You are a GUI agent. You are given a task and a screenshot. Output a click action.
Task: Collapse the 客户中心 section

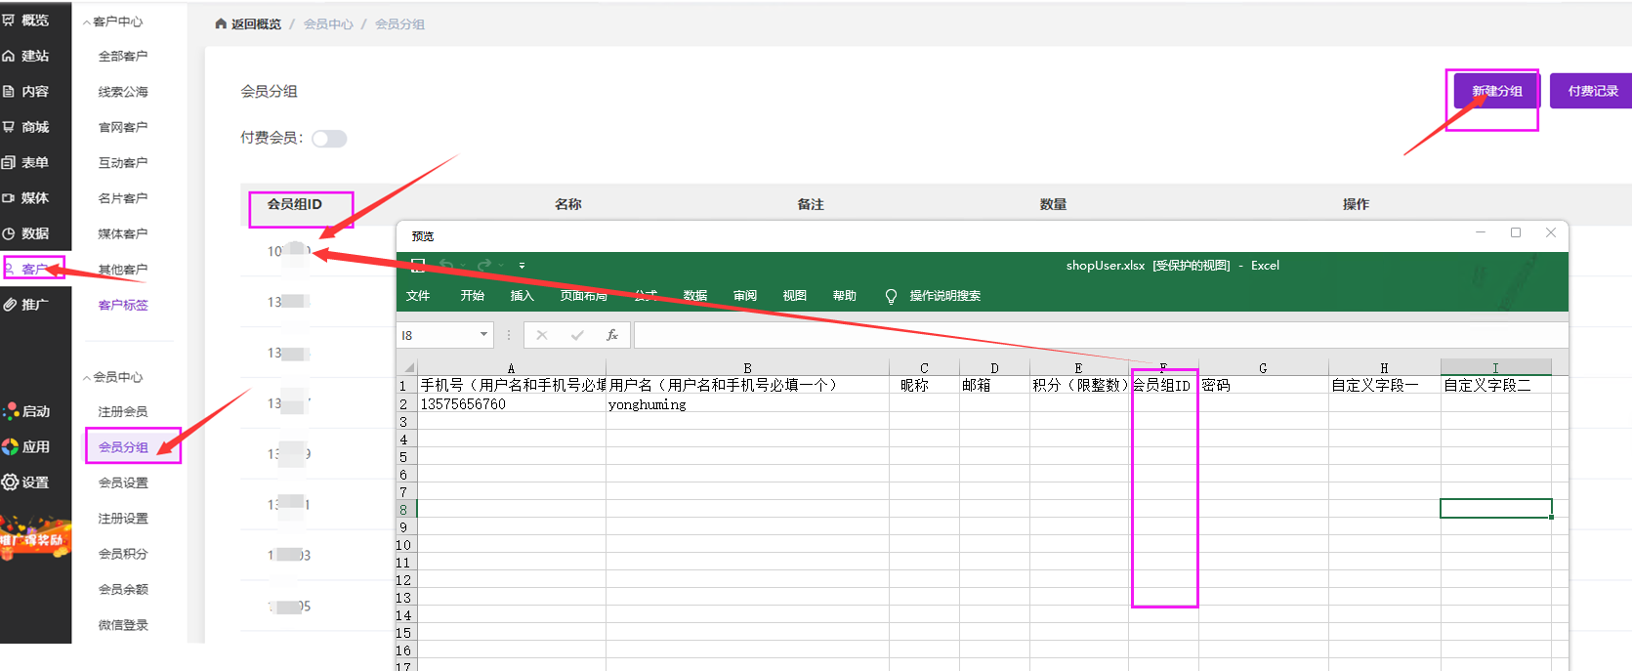click(87, 21)
